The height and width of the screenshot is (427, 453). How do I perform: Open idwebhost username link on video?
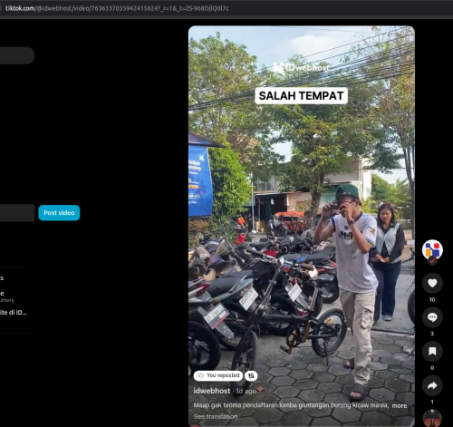tap(212, 391)
